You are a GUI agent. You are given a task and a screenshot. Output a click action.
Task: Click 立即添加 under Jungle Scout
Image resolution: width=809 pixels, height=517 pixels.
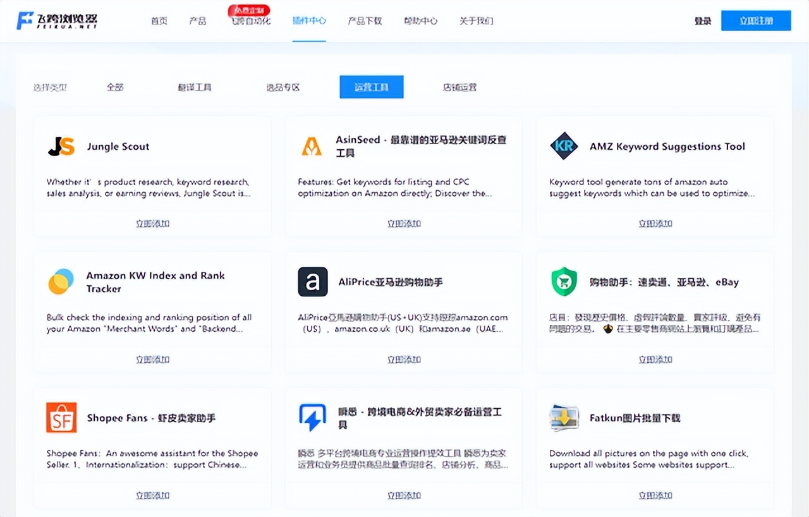coord(152,223)
